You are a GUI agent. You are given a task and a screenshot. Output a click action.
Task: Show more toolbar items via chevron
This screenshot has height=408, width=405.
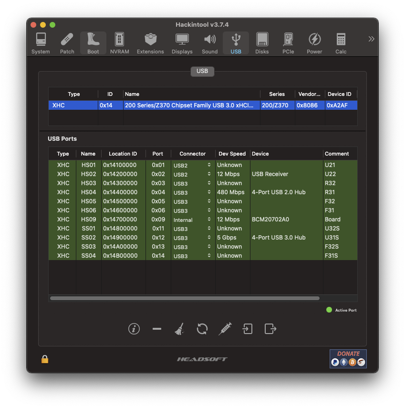(371, 39)
